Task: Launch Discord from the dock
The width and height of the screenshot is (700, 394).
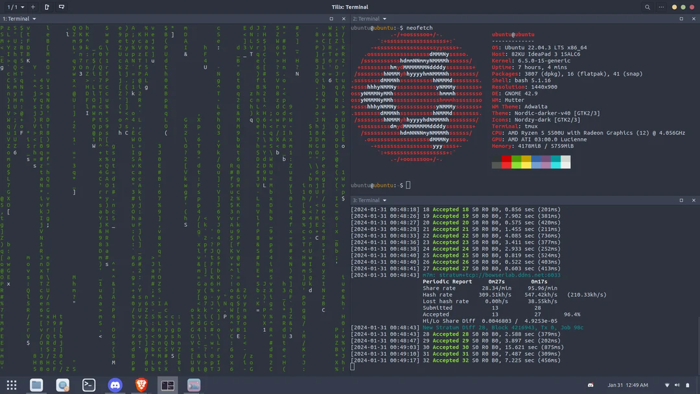Action: [115, 384]
